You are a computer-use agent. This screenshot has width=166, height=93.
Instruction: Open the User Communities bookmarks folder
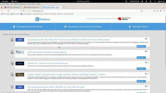(x=50, y=14)
